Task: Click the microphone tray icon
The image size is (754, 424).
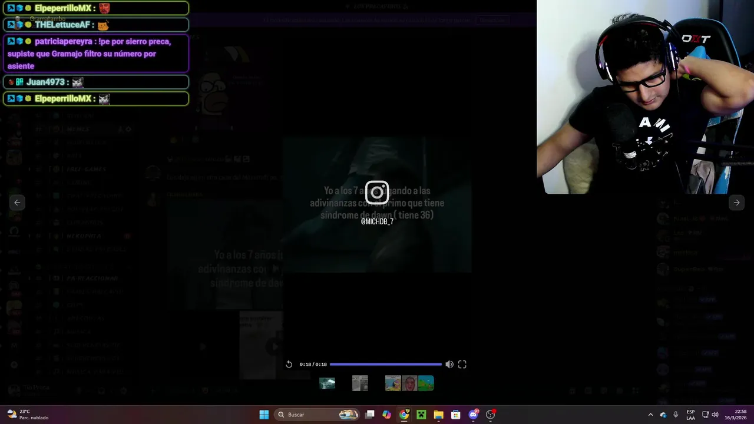Action: click(676, 415)
